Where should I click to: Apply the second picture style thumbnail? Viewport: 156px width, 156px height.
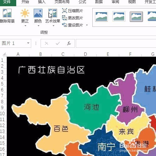[119, 17]
